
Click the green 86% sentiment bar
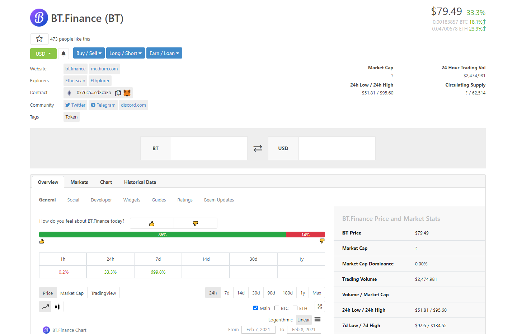(x=163, y=235)
